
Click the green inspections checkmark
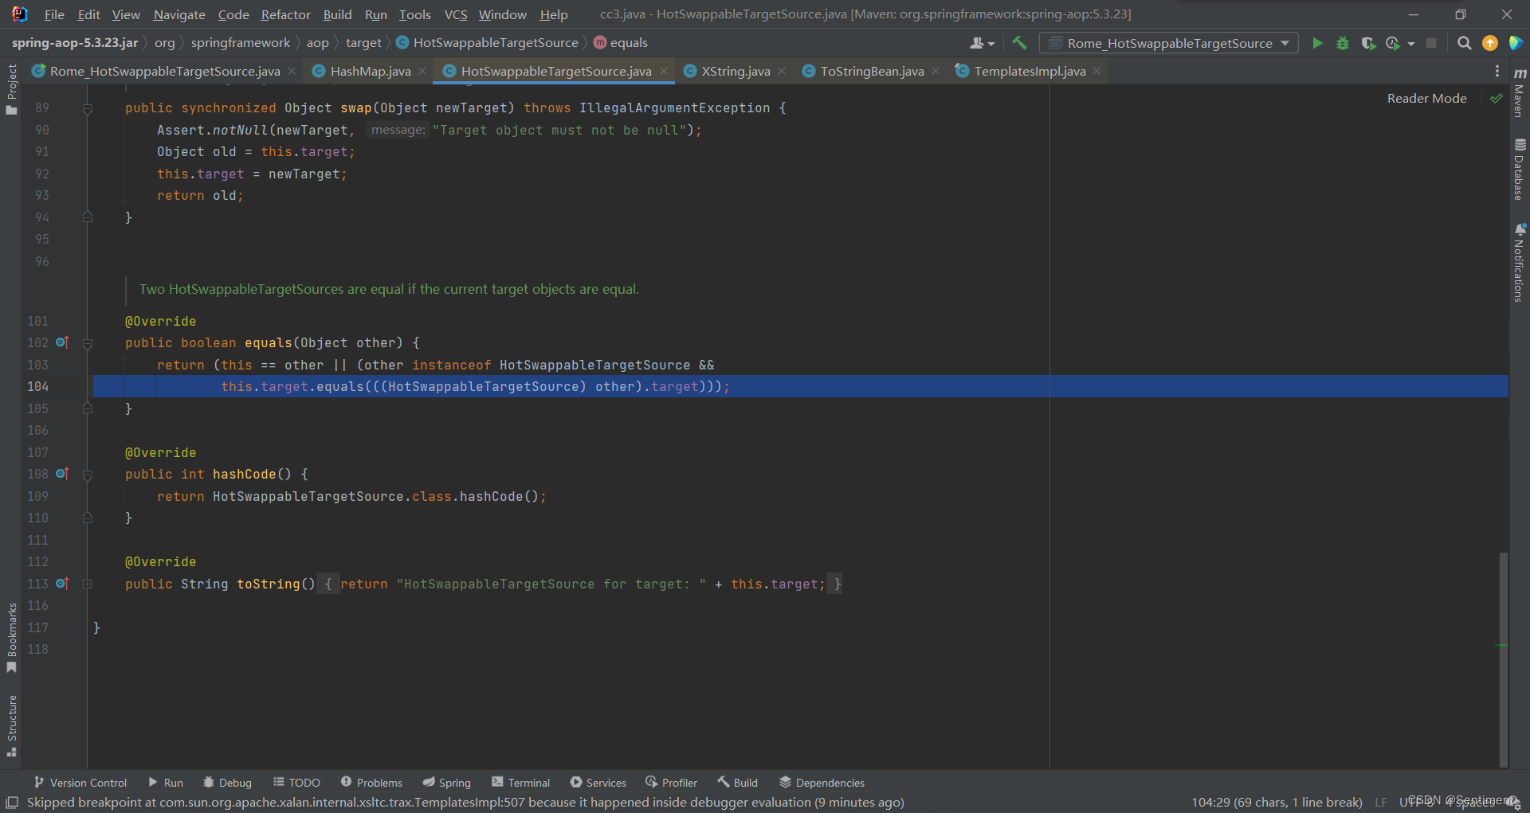click(x=1497, y=99)
